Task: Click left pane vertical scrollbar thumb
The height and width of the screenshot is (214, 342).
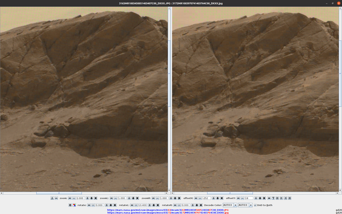Action: 169,73
